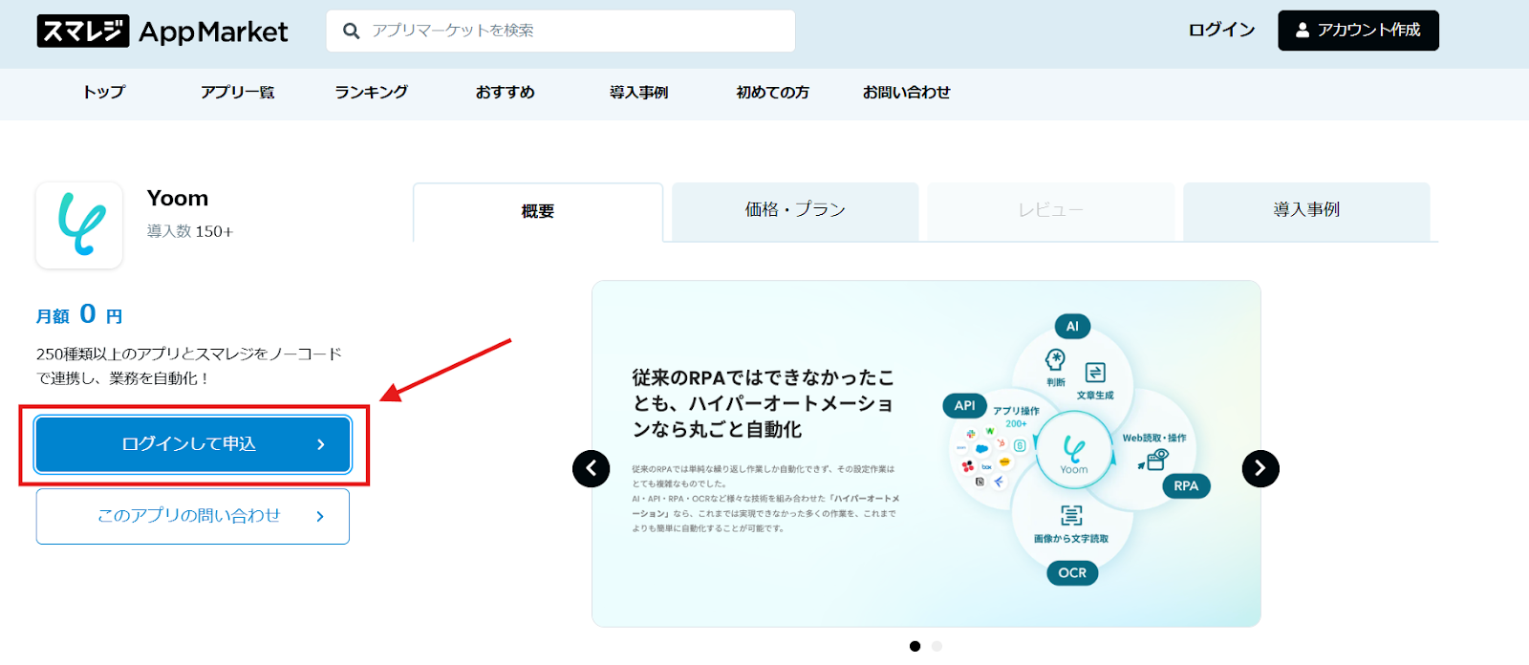Click the 月額 0 円 price text
The width and height of the screenshot is (1529, 665).
pos(79,314)
